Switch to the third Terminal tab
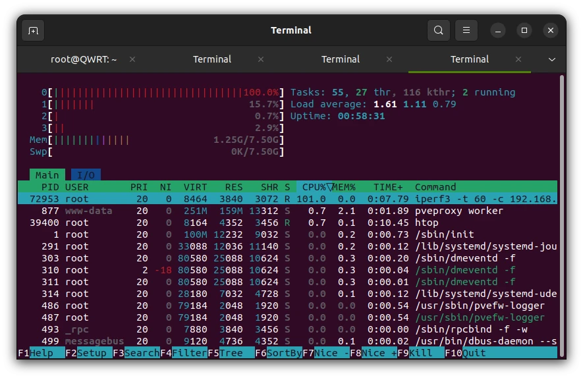 [x=341, y=59]
